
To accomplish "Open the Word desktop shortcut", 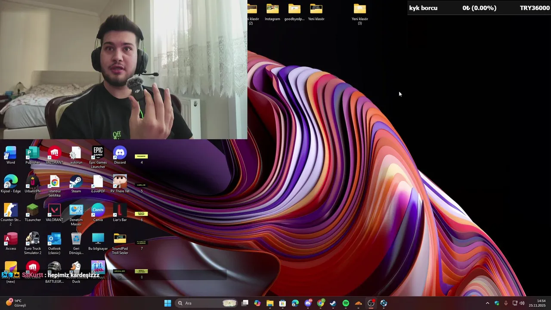I will click(11, 155).
